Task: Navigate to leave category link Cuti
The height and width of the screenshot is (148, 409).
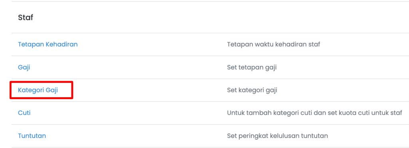Action: click(24, 113)
